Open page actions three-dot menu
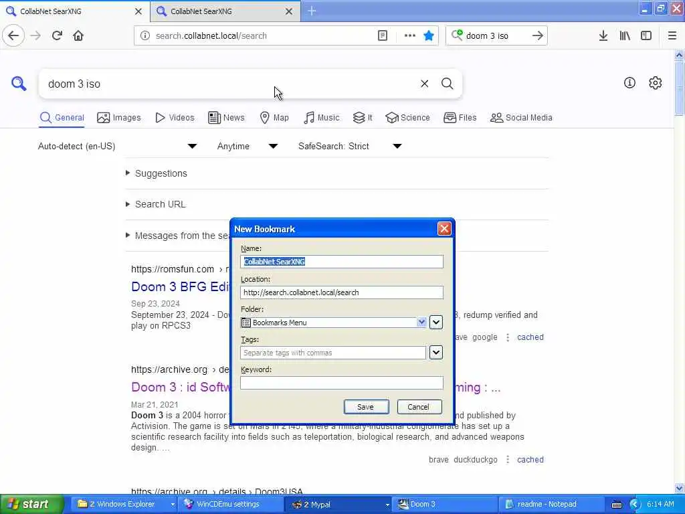Screen dimensions: 685x514 pos(410,35)
